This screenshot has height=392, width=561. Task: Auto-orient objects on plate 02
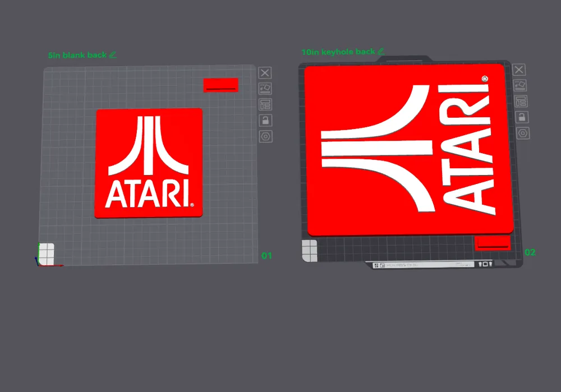pyautogui.click(x=520, y=85)
